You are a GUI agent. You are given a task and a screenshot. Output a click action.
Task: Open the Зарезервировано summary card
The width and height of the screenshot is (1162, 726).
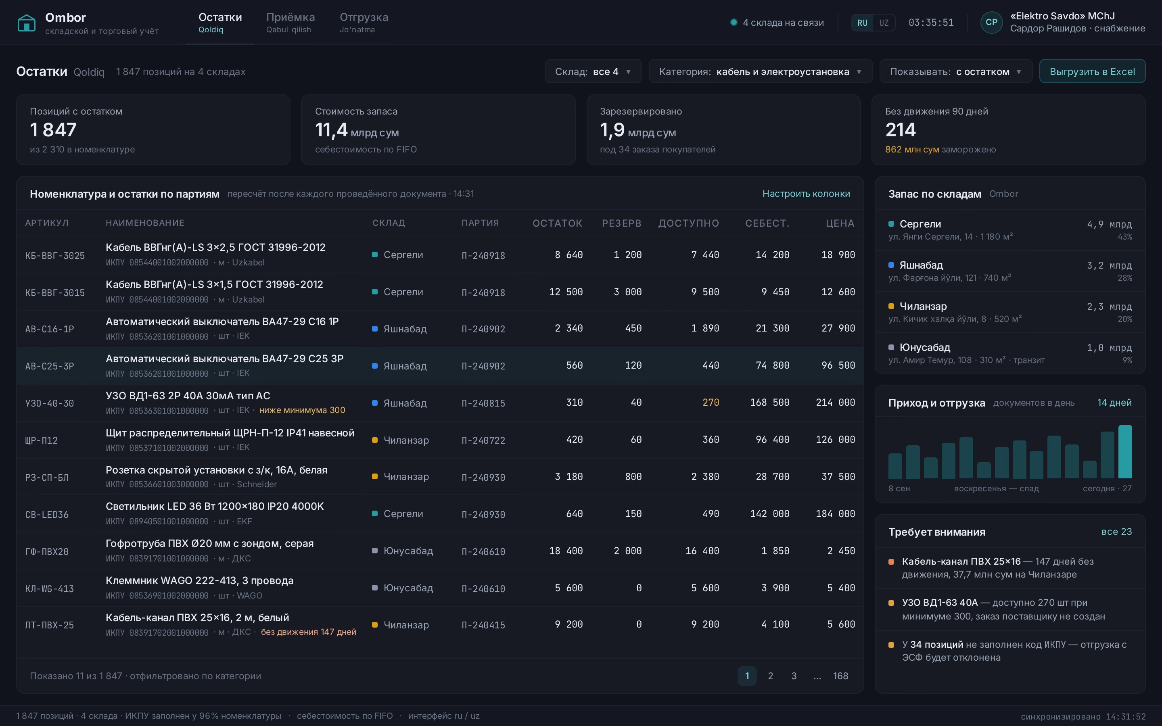tap(723, 129)
